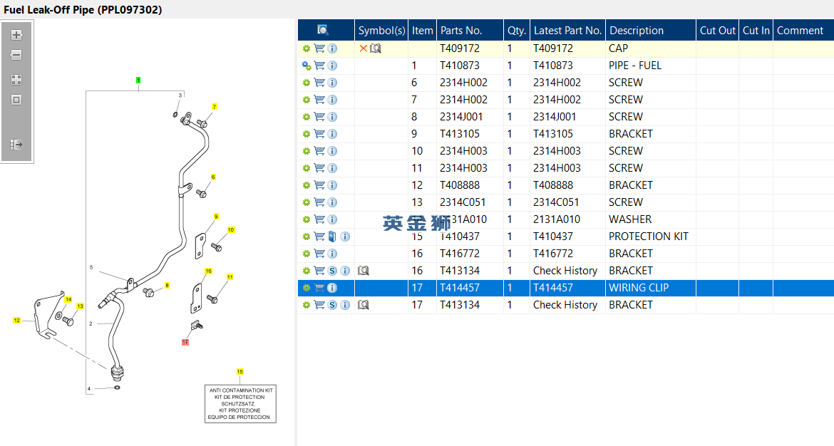Open info for item 8 SCREW 2314J001
This screenshot has height=446, width=834.
332,117
